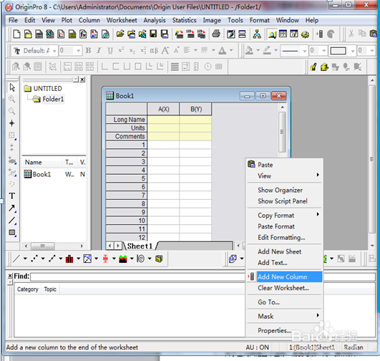
Task: Open the Analysis menu
Action: coord(155,20)
